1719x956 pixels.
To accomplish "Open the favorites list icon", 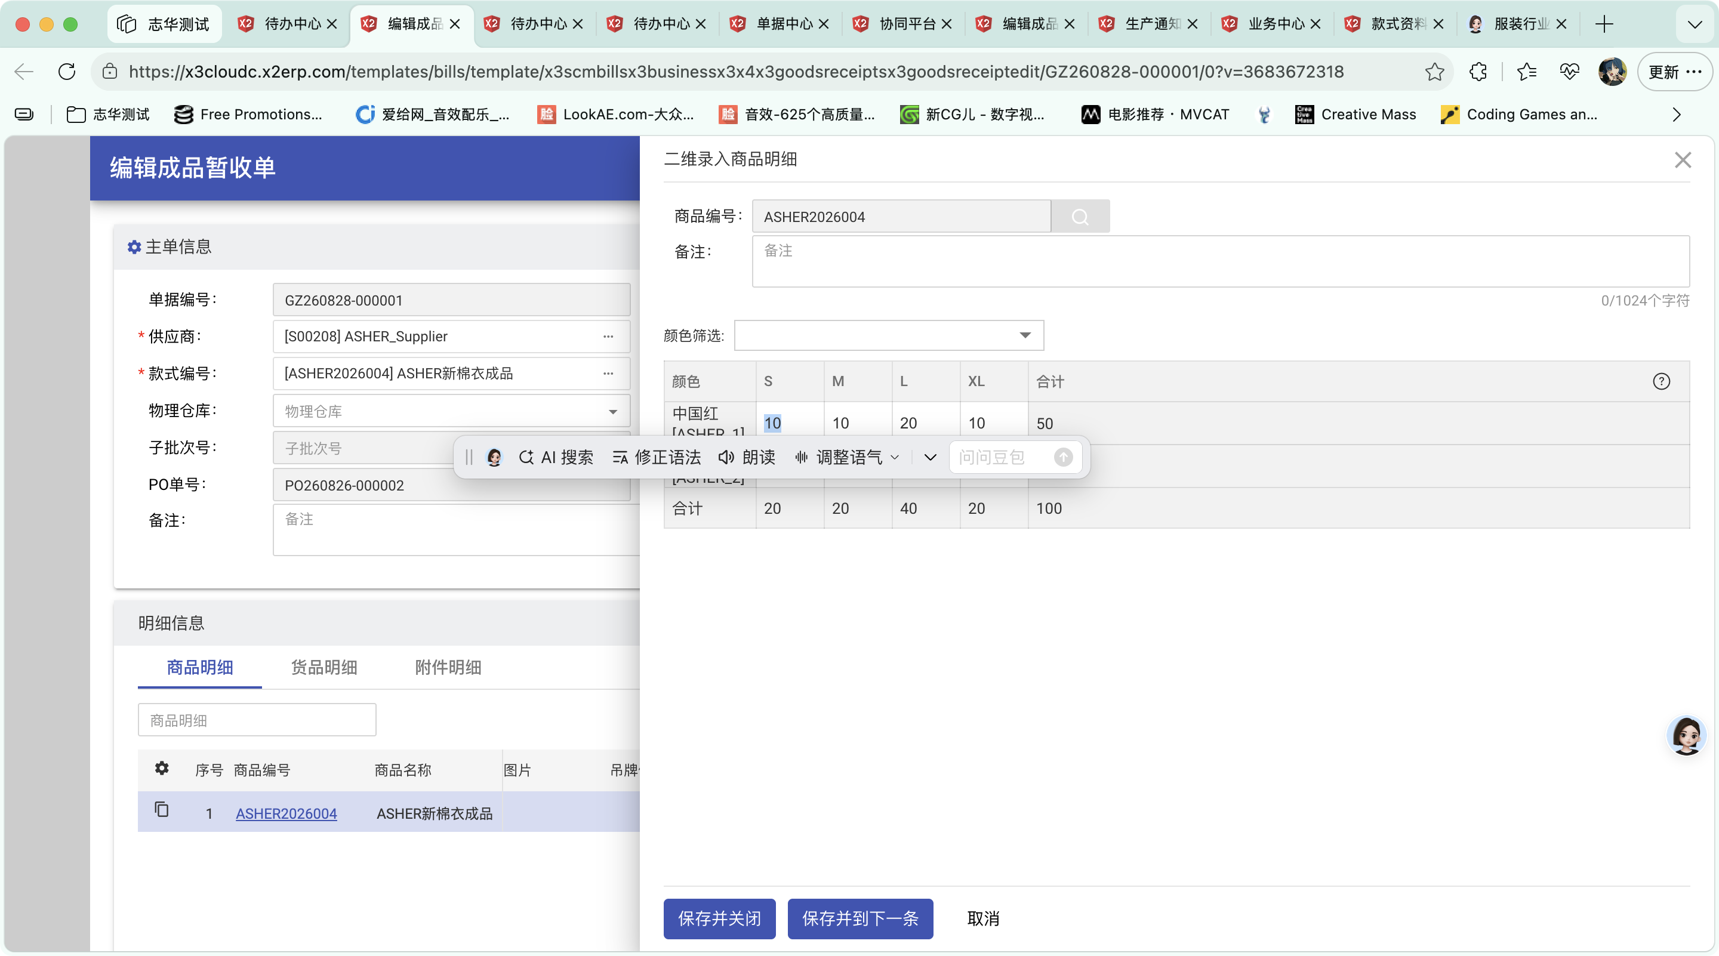I will coord(1527,72).
